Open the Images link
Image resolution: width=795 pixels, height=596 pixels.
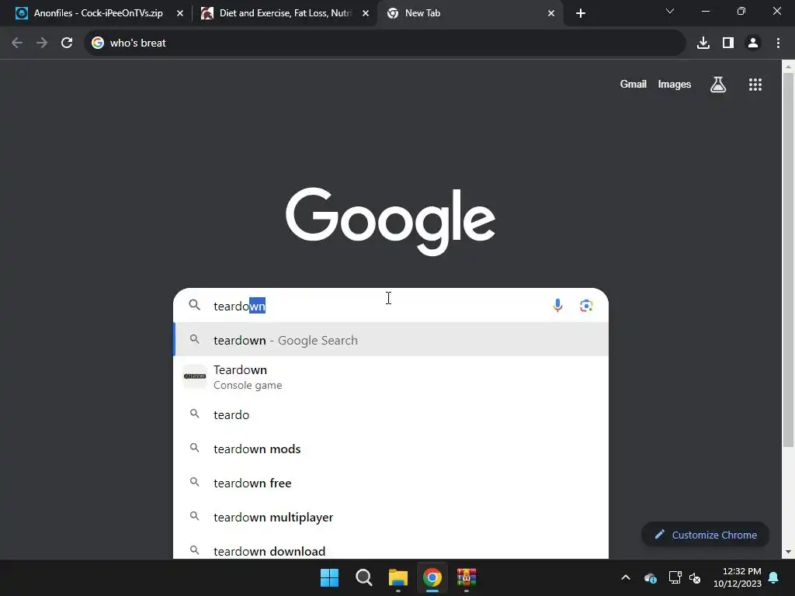675,85
